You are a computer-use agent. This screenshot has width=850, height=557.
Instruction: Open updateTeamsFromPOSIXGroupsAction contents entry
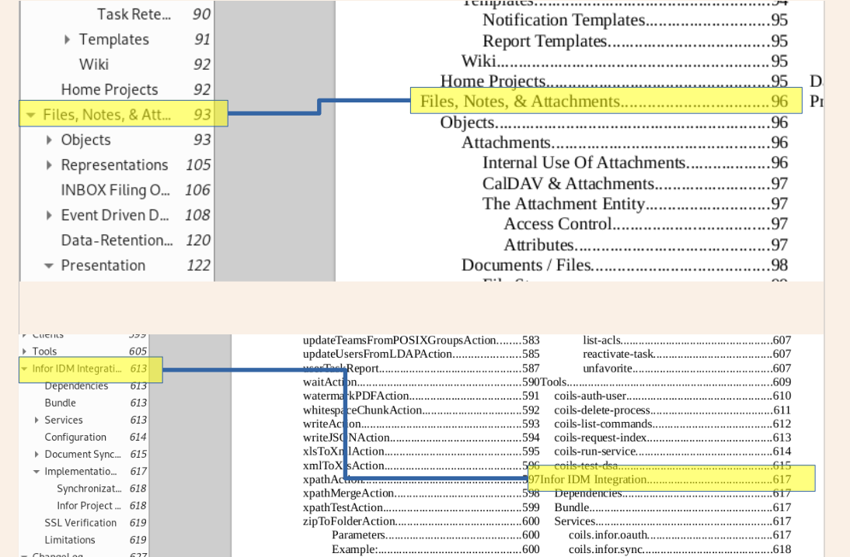pyautogui.click(x=421, y=341)
